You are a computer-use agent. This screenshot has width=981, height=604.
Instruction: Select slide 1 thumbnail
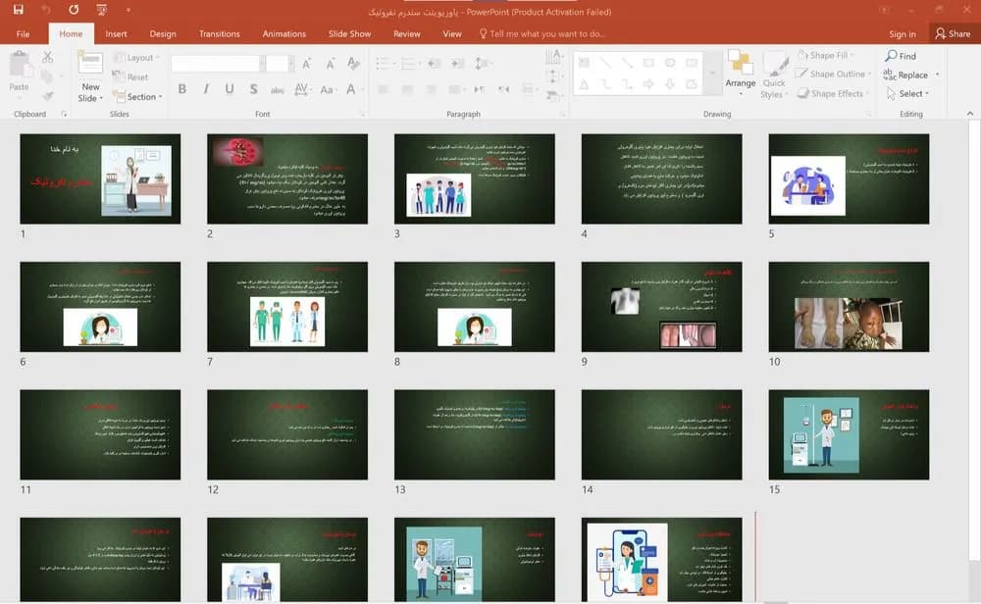point(100,178)
